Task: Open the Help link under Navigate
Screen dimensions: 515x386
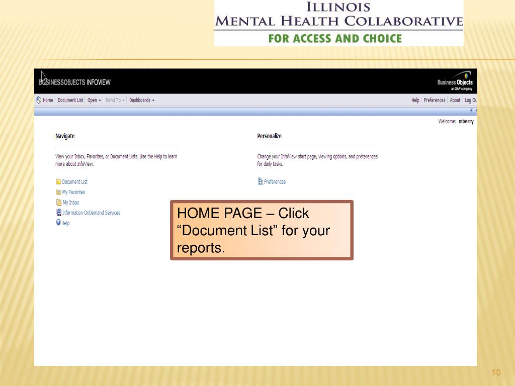Action: [66, 223]
